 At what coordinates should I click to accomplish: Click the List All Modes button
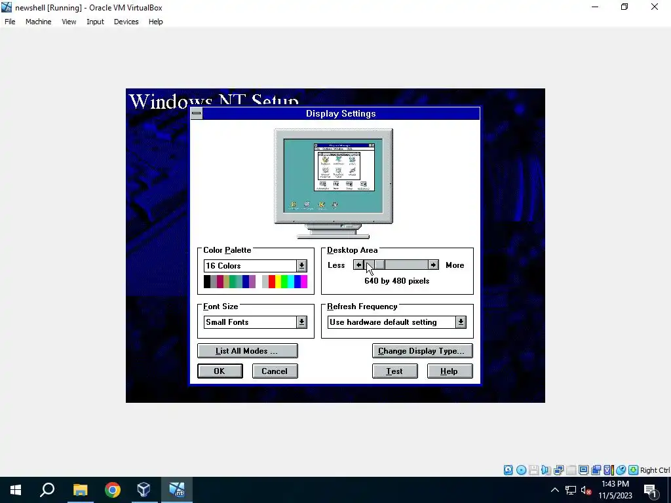(247, 351)
